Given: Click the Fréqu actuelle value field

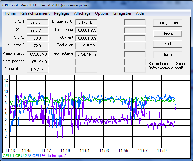Looking at the screenshot, I should point(86,54).
